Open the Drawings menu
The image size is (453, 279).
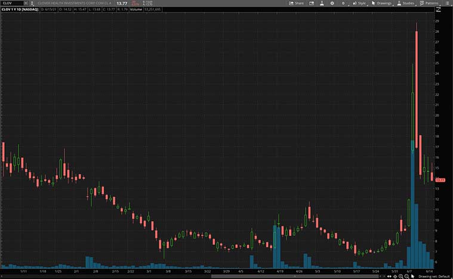pos(381,3)
